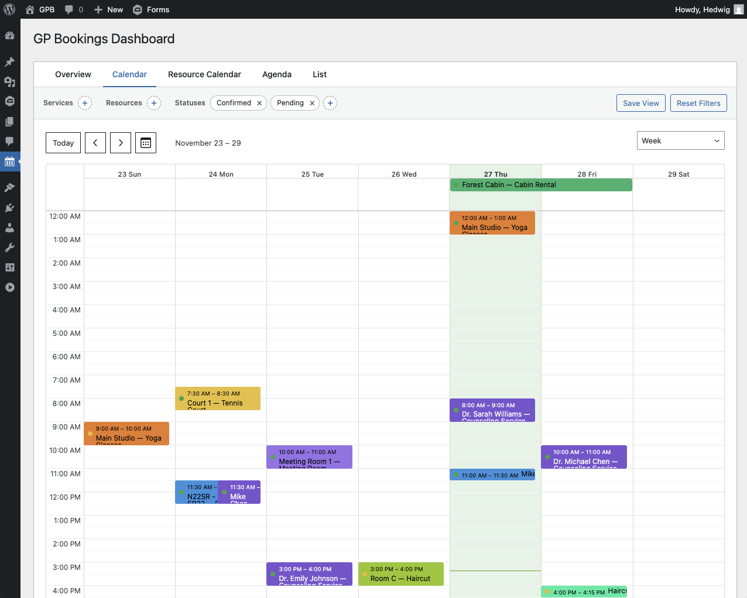
Task: Add a Resources filter
Action: pyautogui.click(x=154, y=103)
